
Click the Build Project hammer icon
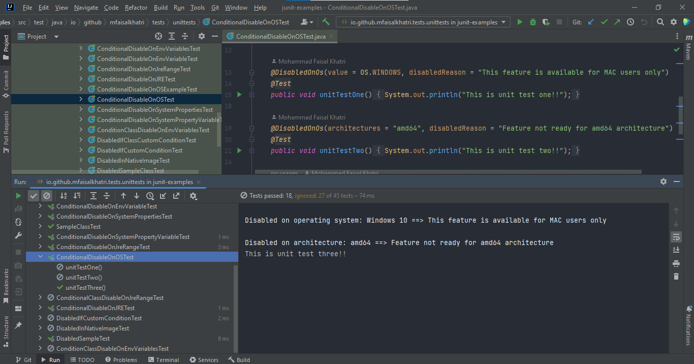click(x=326, y=22)
